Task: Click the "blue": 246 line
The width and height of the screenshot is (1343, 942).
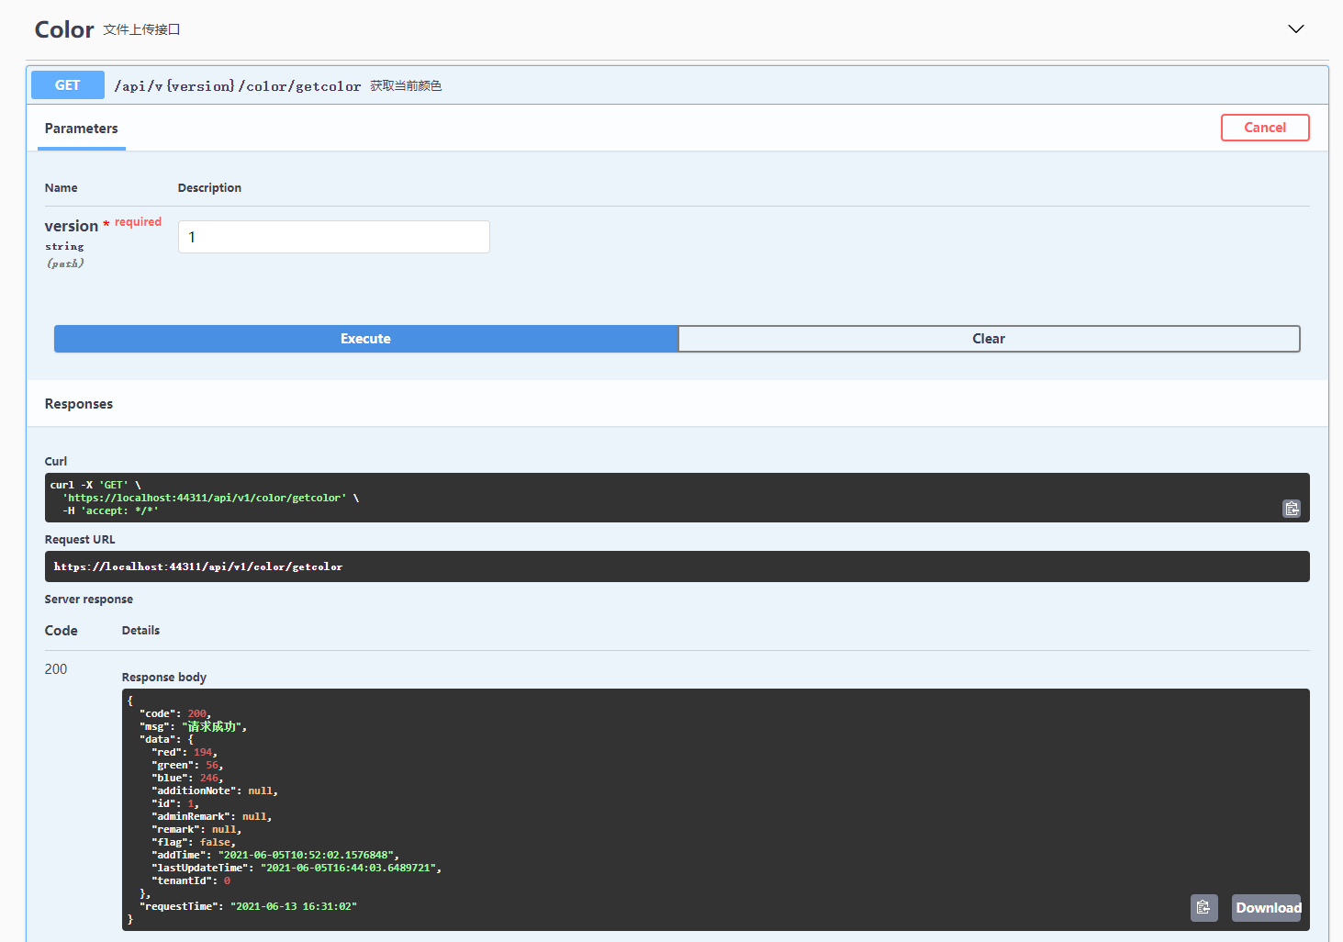Action: (187, 778)
